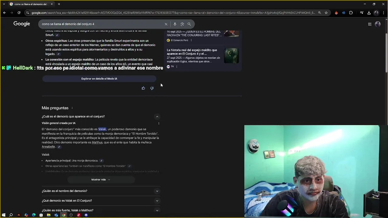Go to the Google logo home link

pyautogui.click(x=22, y=24)
